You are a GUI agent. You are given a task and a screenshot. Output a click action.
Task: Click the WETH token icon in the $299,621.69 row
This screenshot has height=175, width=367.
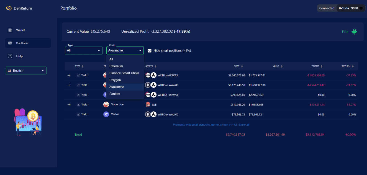pyautogui.click(x=148, y=95)
